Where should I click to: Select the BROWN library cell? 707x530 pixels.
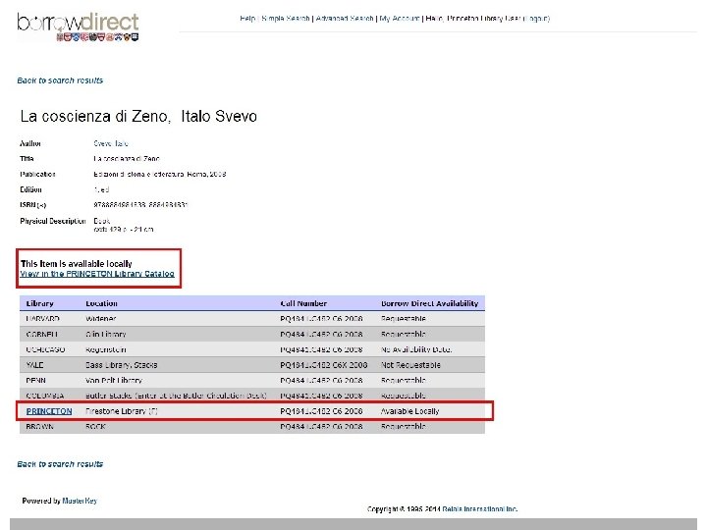39,426
